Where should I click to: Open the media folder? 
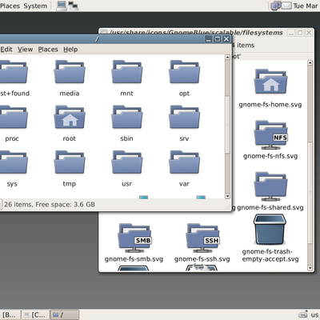click(70, 72)
